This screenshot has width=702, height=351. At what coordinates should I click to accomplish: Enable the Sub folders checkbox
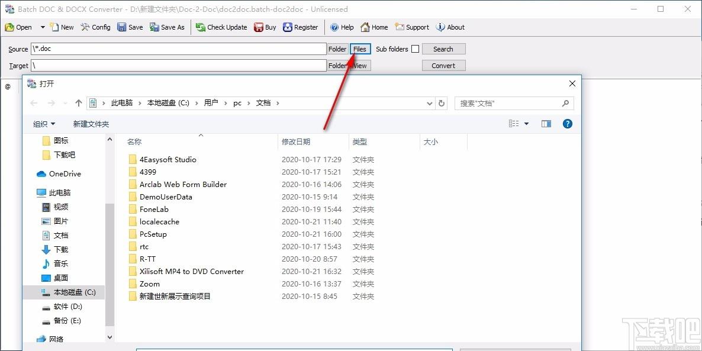tap(415, 49)
